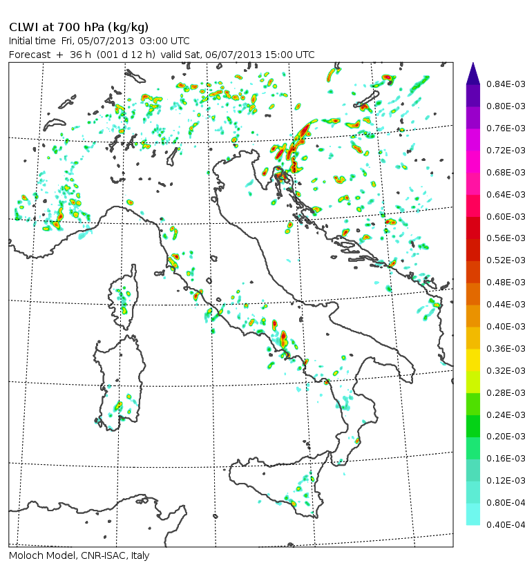Click the legend label '0.48E-03'

[x=506, y=283]
